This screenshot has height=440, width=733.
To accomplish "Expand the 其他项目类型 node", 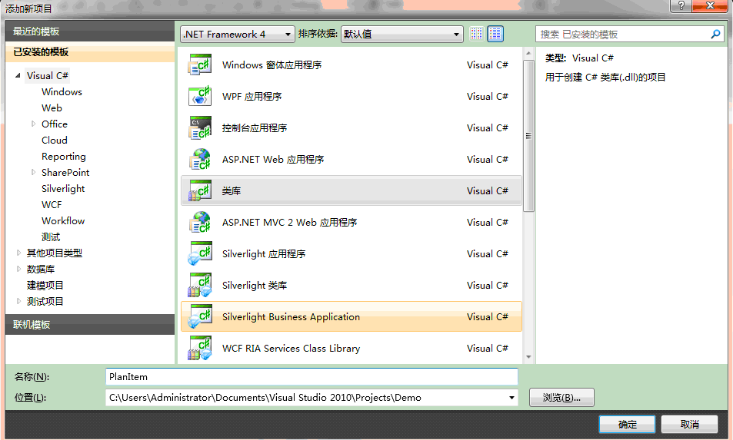I will [x=18, y=253].
